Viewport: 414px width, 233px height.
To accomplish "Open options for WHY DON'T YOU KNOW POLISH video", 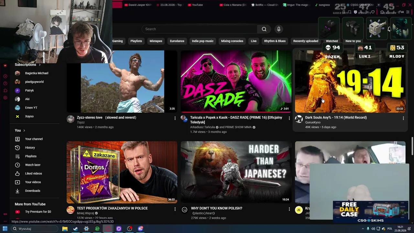I will point(289,209).
